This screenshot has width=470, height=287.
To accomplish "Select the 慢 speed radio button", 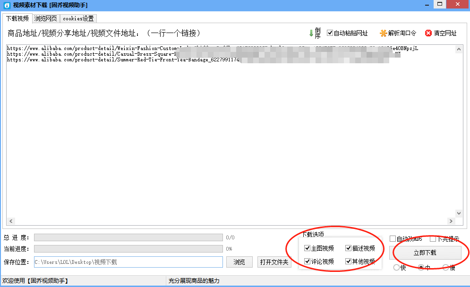I will coord(445,268).
